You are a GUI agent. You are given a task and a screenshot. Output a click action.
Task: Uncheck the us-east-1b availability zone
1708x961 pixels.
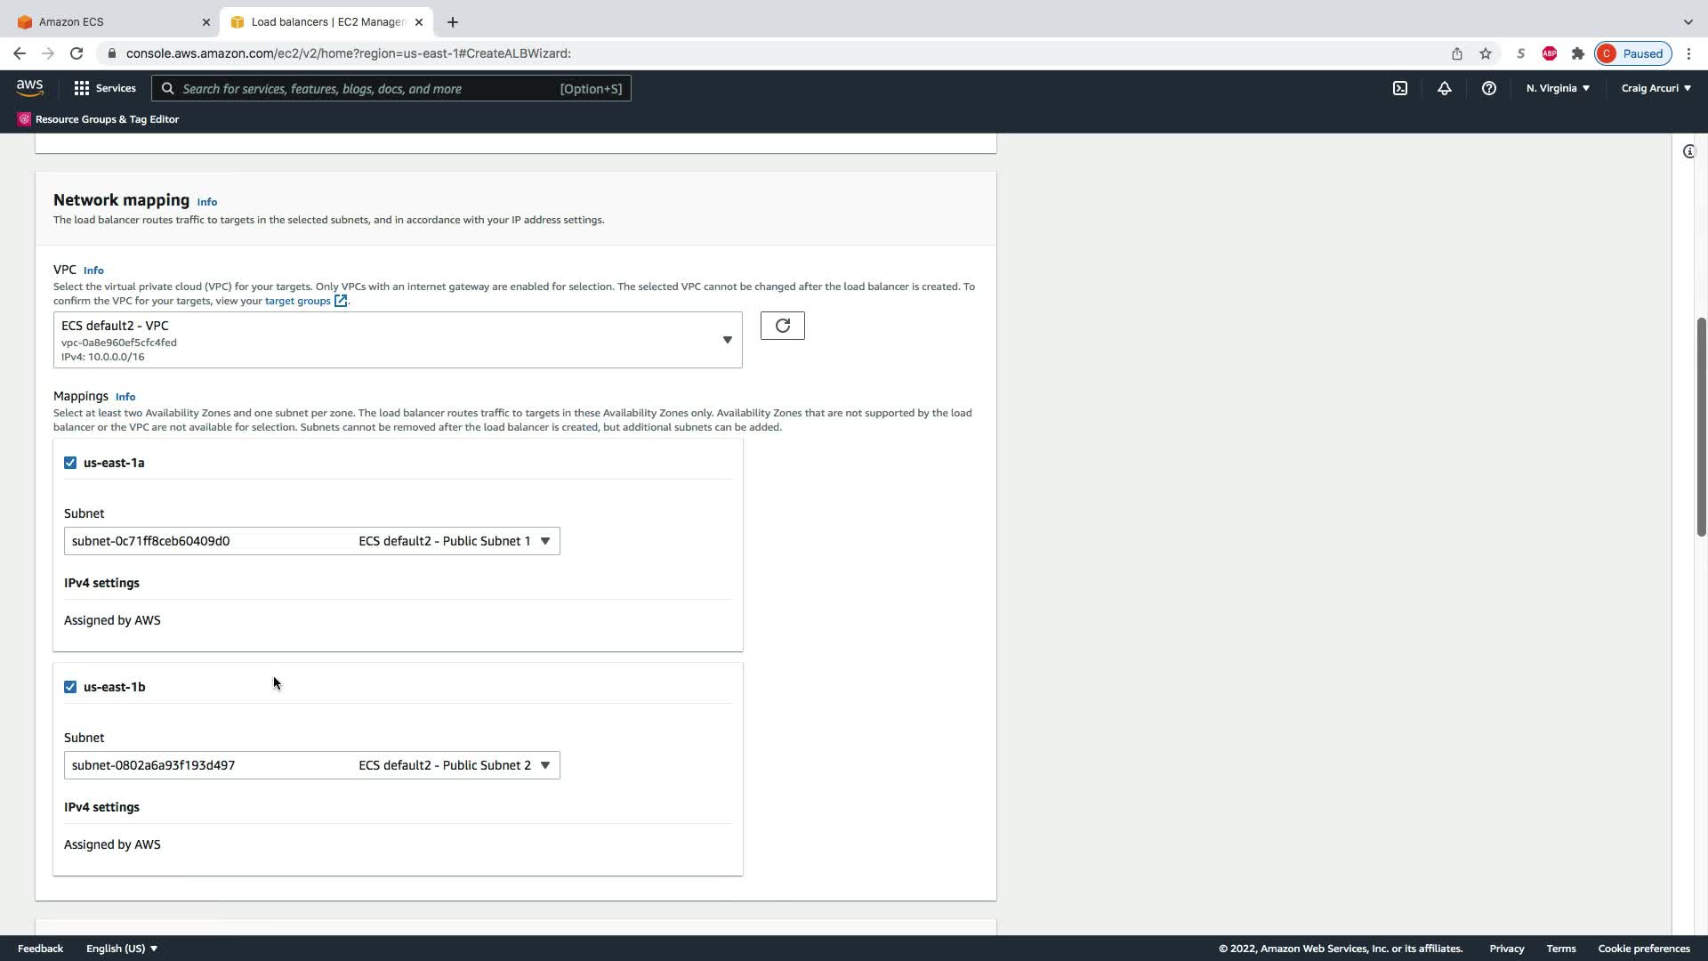[x=70, y=687]
